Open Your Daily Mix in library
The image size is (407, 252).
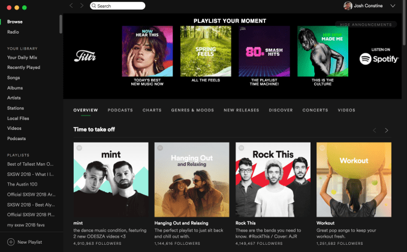pos(22,57)
